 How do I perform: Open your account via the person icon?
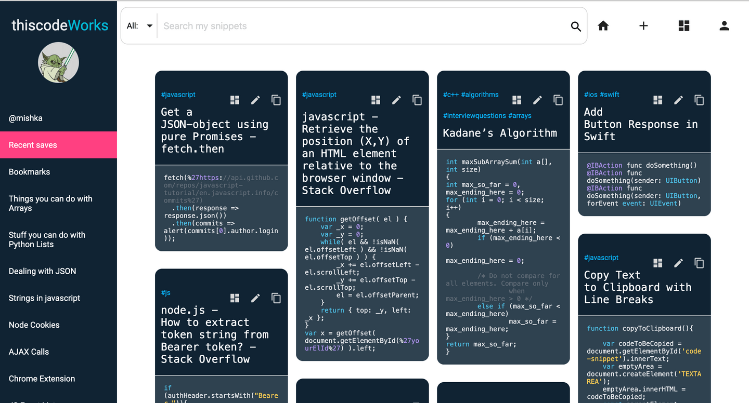724,25
